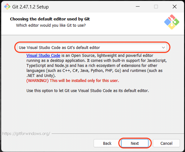Click empty area below the editor description

point(93,112)
